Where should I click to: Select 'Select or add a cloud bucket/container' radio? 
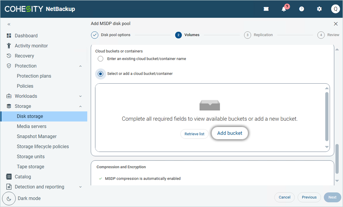(x=101, y=74)
